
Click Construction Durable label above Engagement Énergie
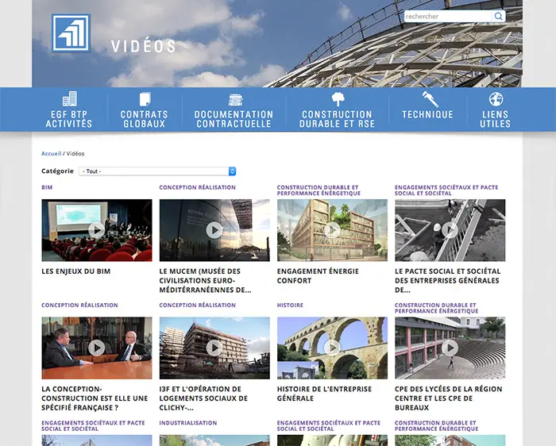tap(319, 190)
